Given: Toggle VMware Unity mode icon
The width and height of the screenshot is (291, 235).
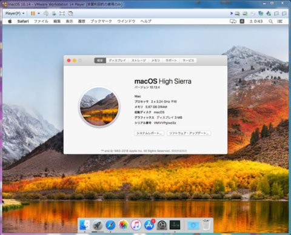Looking at the screenshot, I should pyautogui.click(x=70, y=13).
